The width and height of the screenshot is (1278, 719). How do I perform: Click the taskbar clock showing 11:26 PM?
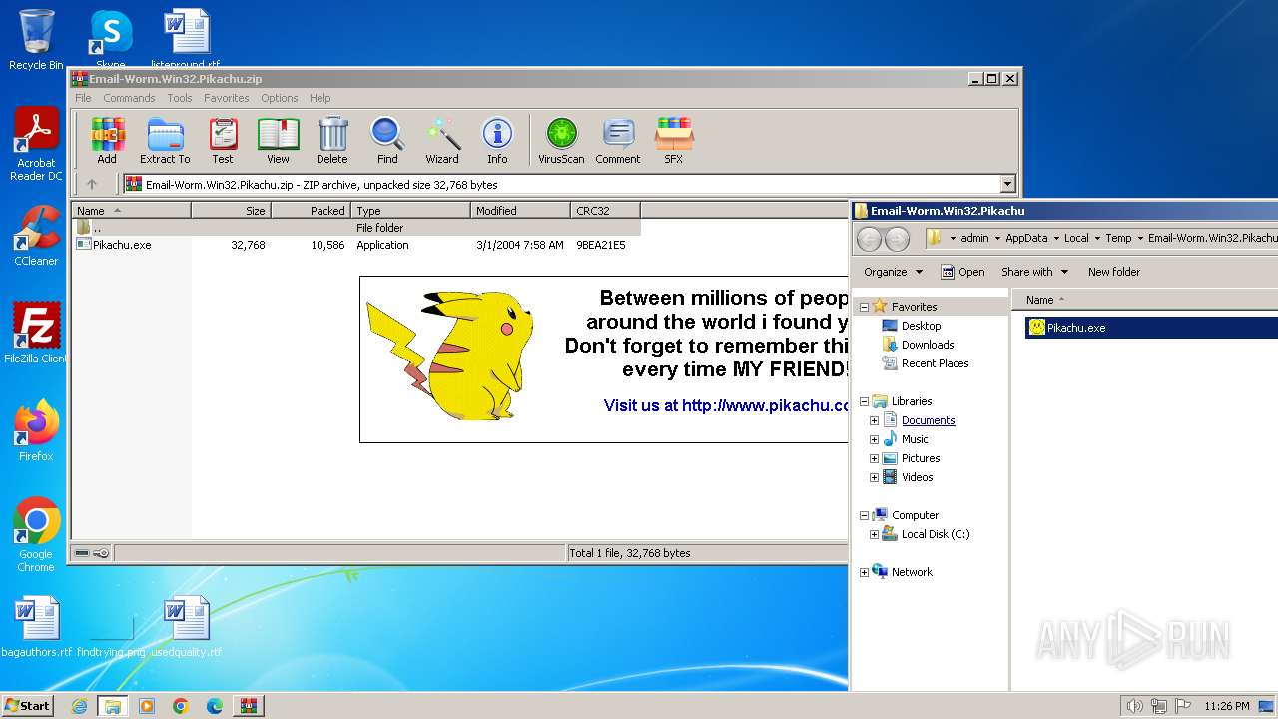pyautogui.click(x=1226, y=706)
